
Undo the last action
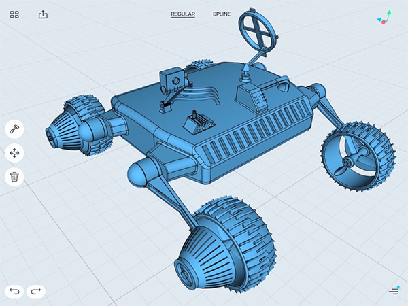tap(14, 292)
